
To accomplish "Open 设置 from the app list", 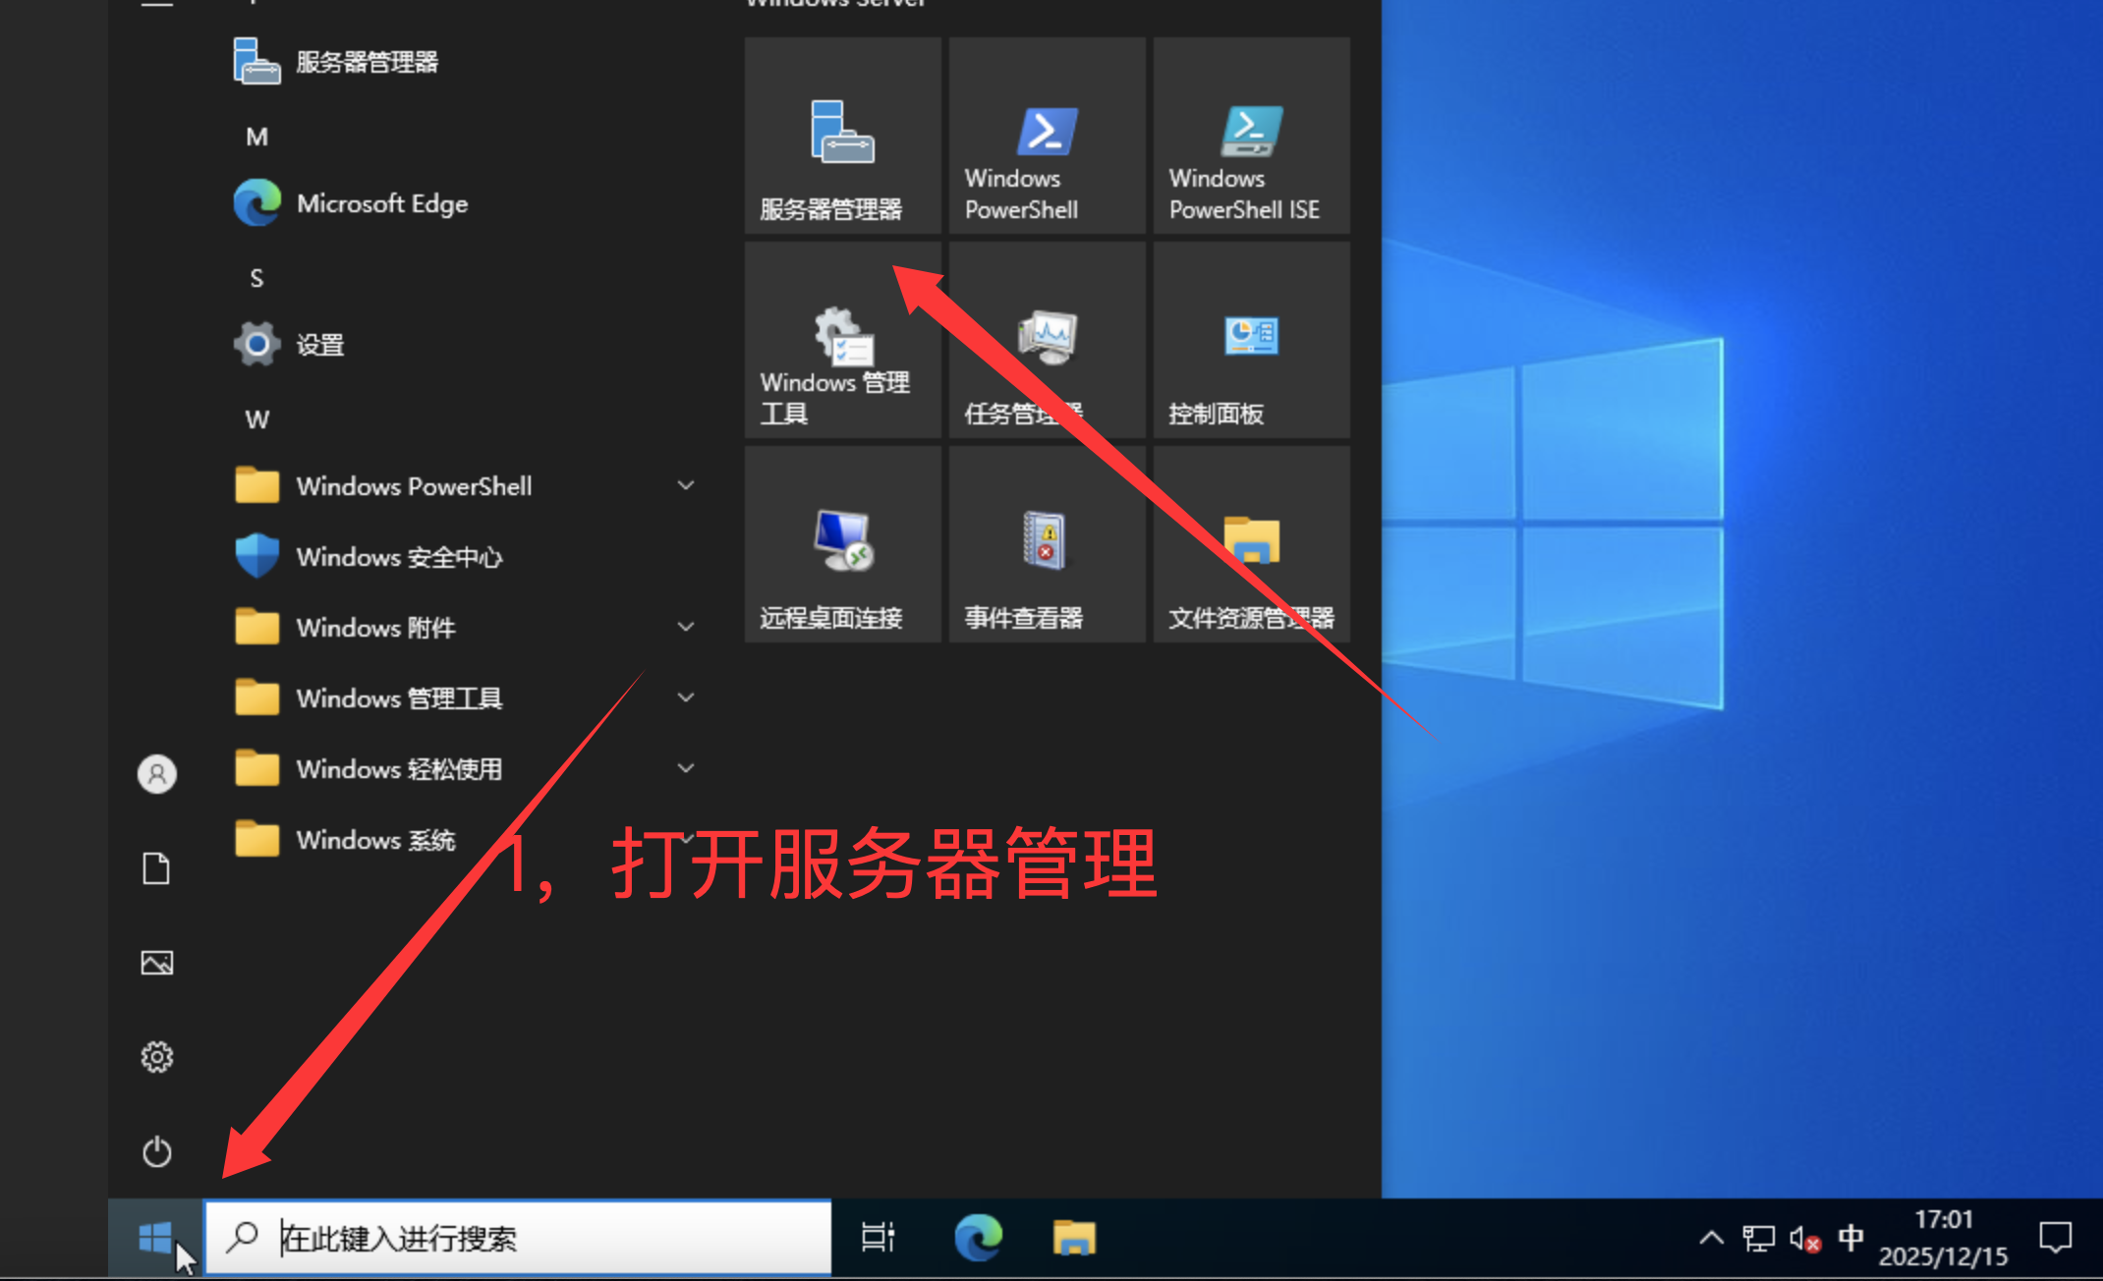I will click(319, 345).
